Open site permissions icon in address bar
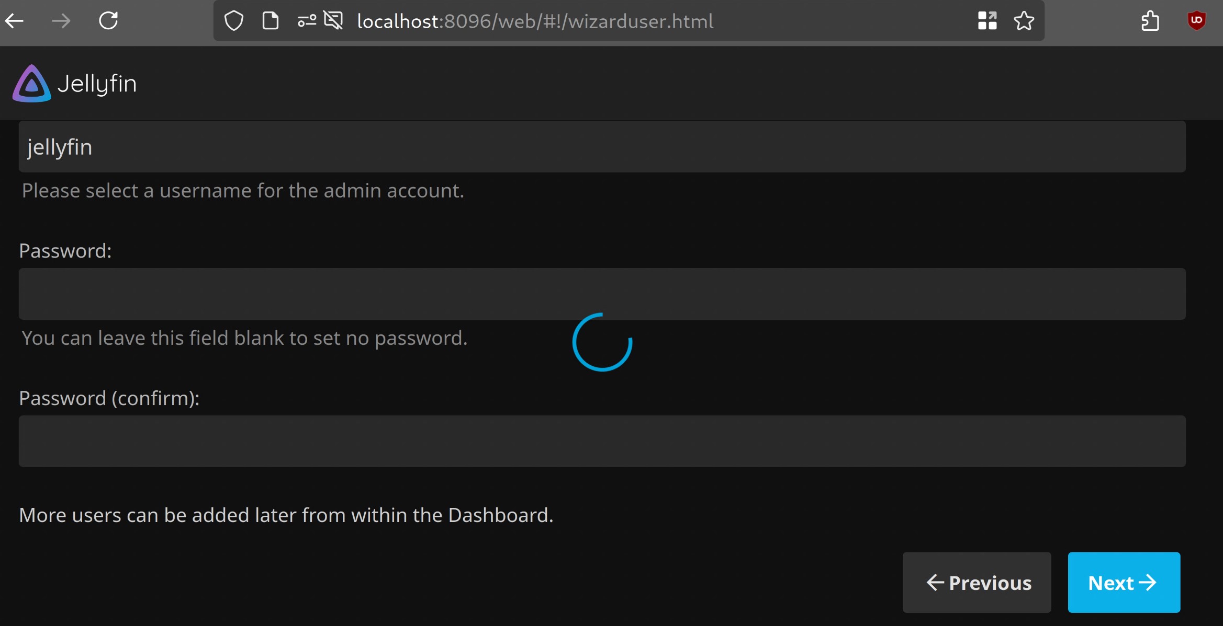Image resolution: width=1223 pixels, height=626 pixels. pos(307,21)
